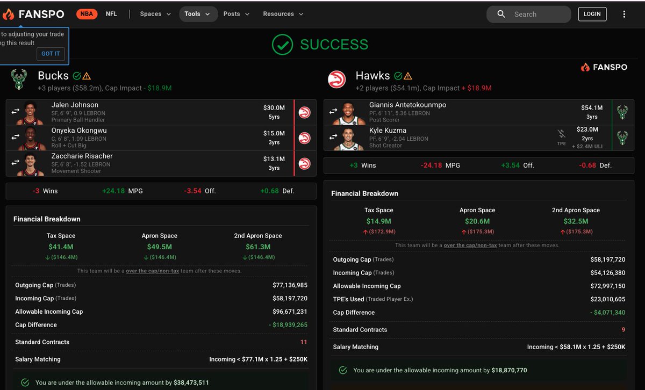
Task: Open the Spaces dropdown menu
Action: pyautogui.click(x=155, y=14)
